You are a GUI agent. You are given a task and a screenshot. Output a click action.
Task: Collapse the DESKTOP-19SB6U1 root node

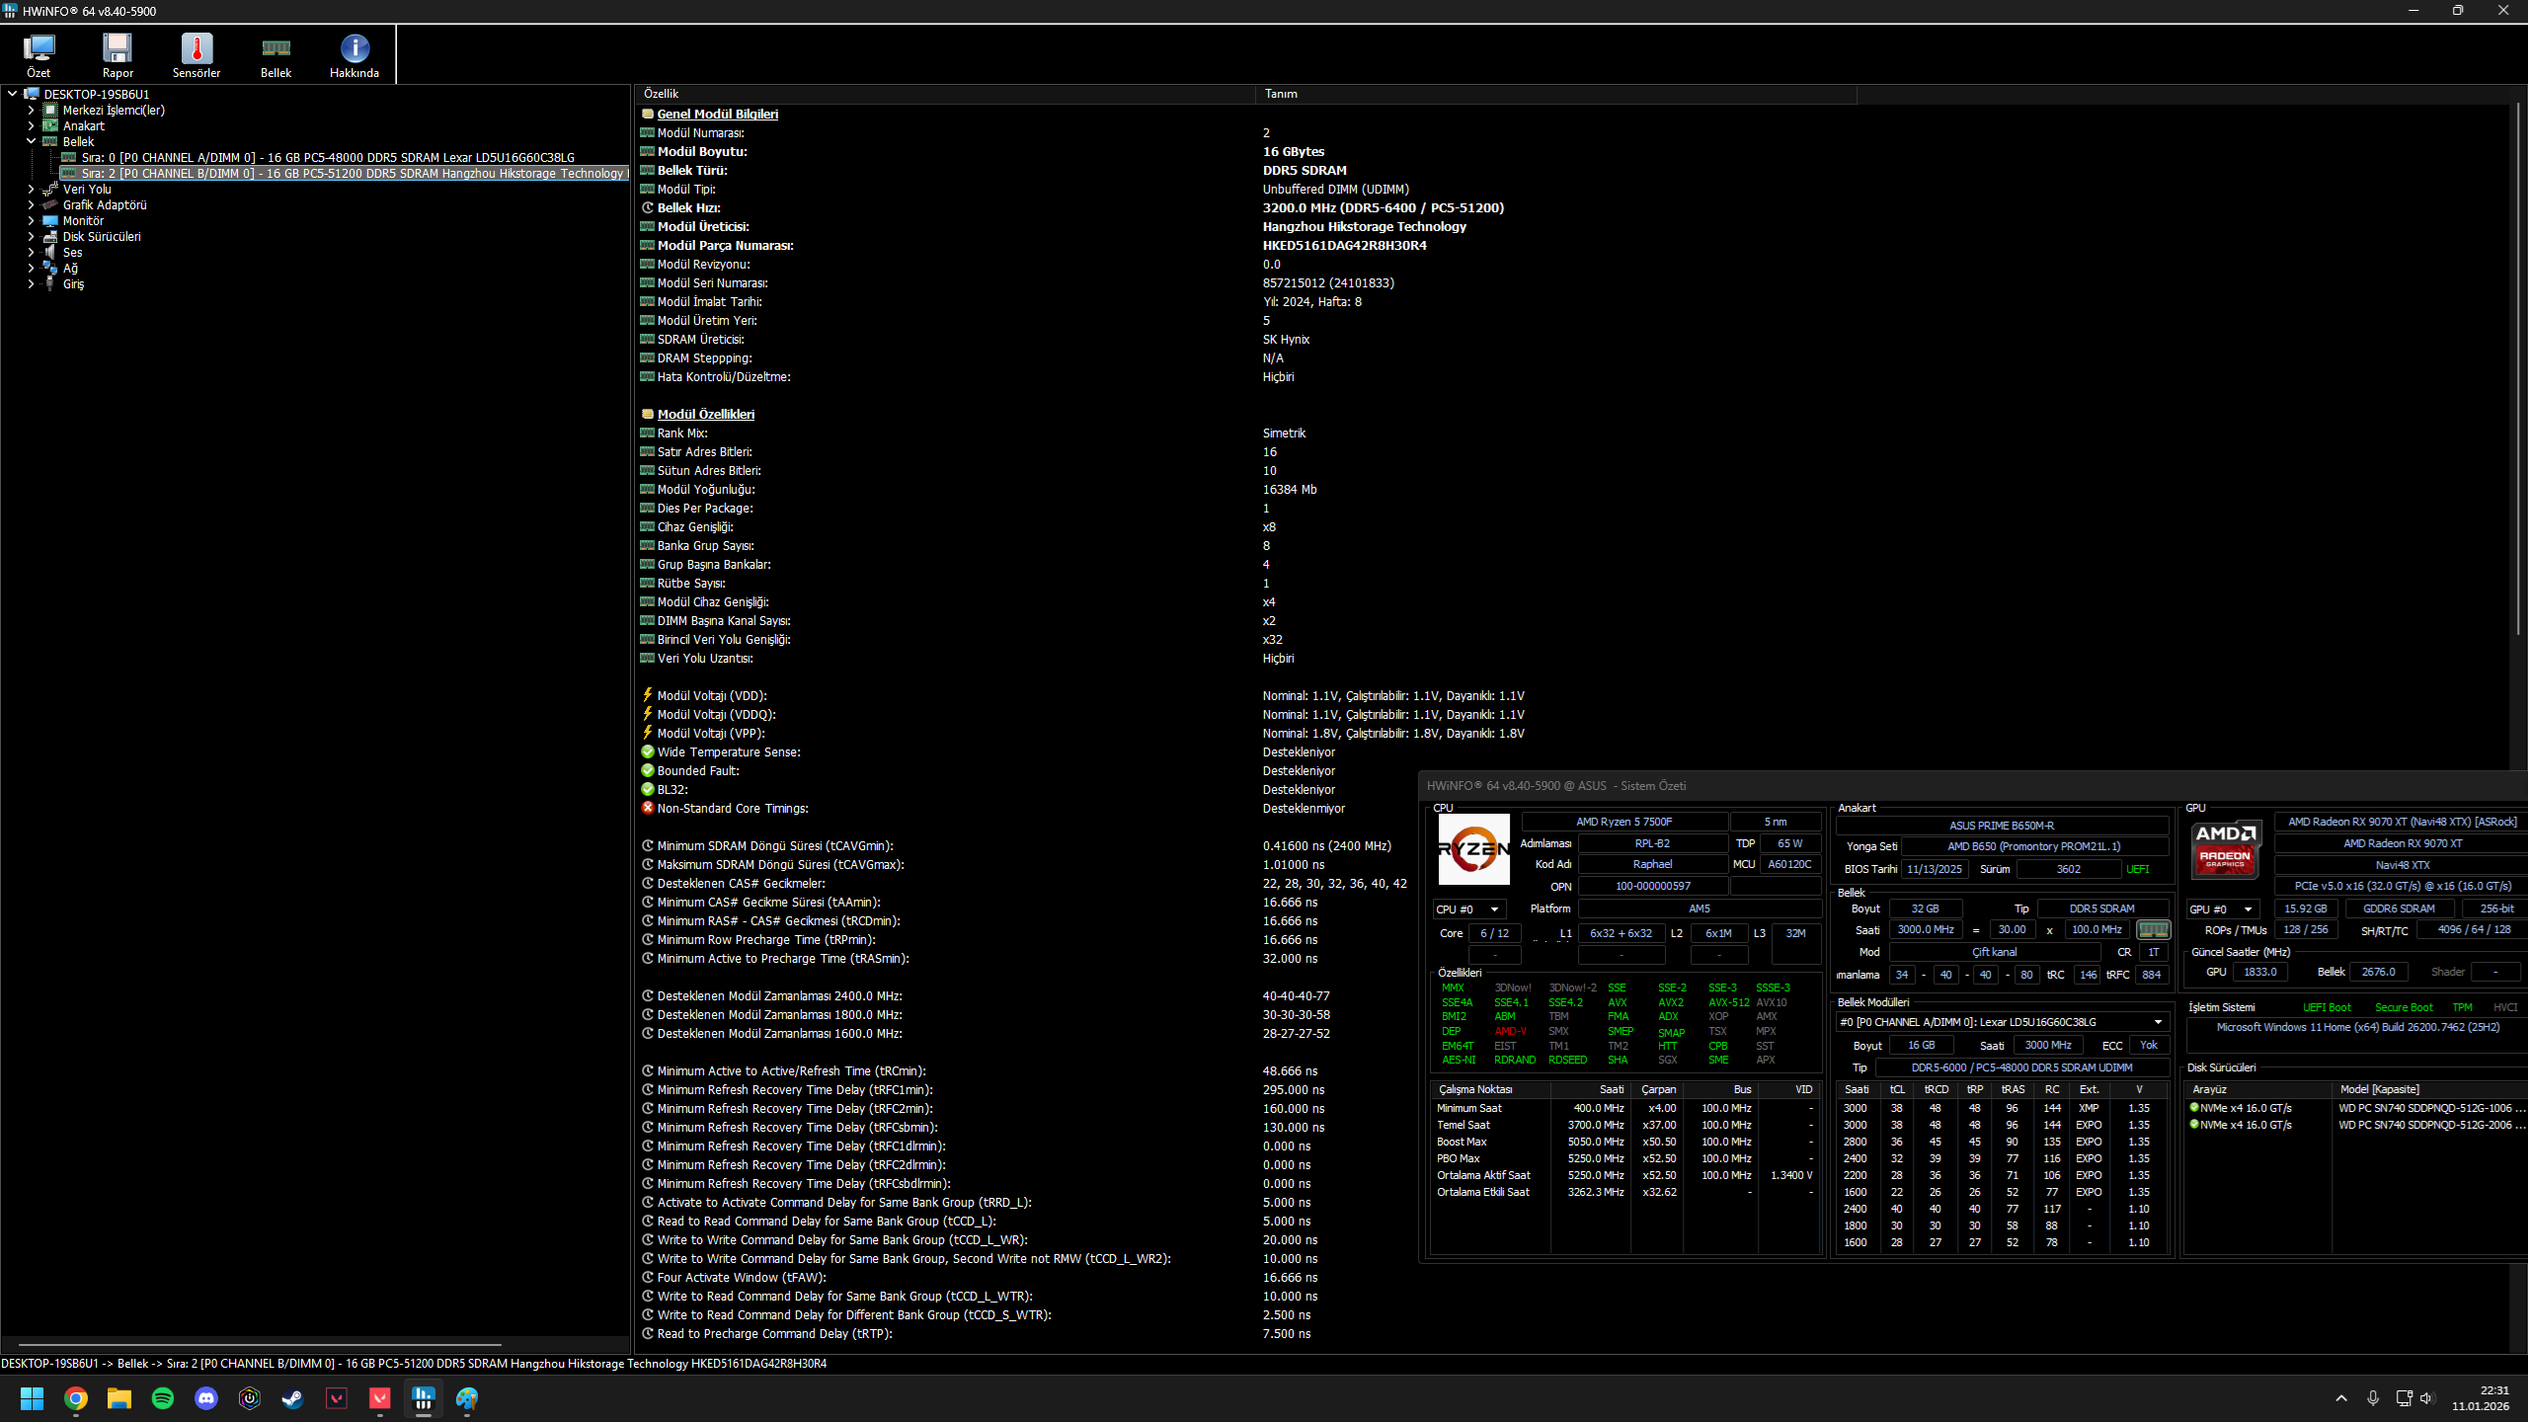(x=12, y=94)
